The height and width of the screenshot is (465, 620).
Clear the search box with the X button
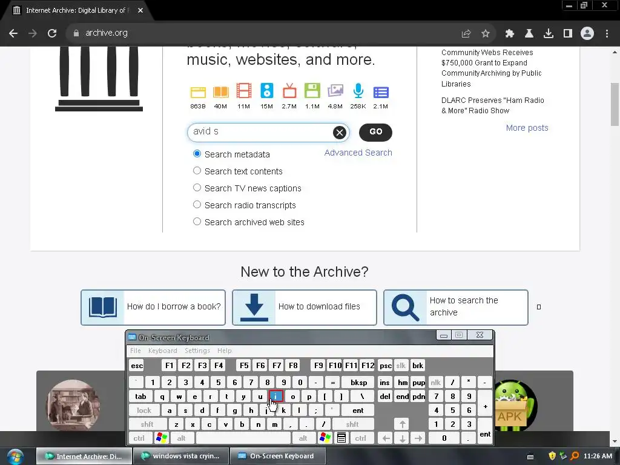pos(339,133)
